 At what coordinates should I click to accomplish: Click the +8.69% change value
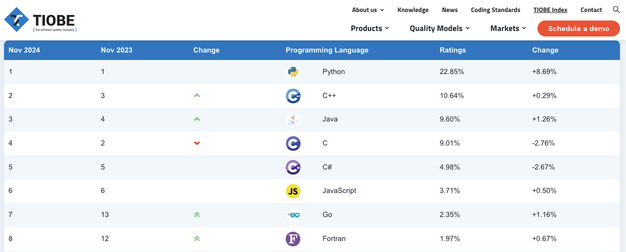(x=544, y=71)
